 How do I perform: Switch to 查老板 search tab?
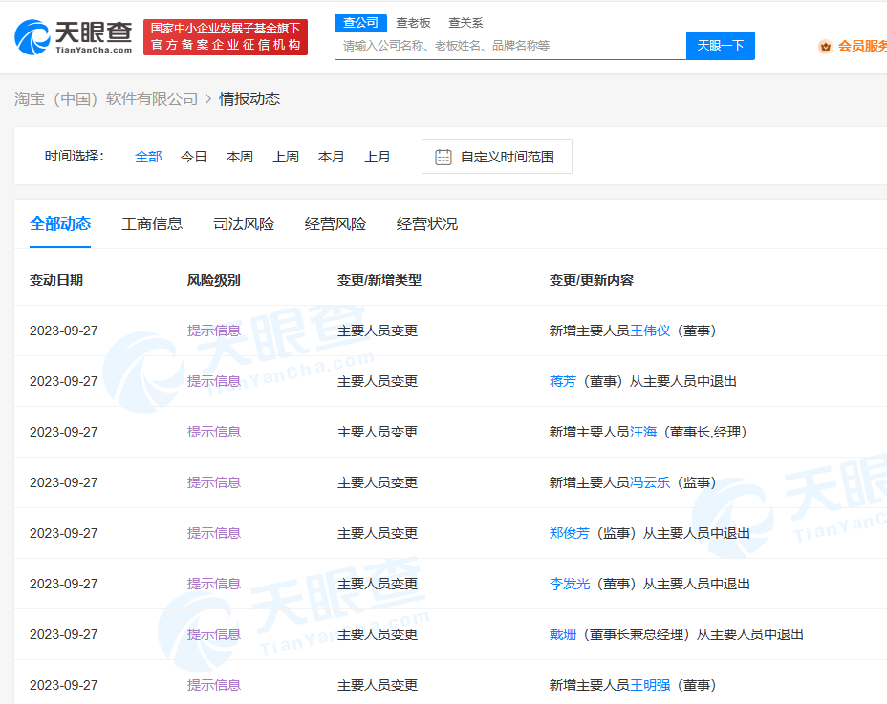pyautogui.click(x=413, y=22)
